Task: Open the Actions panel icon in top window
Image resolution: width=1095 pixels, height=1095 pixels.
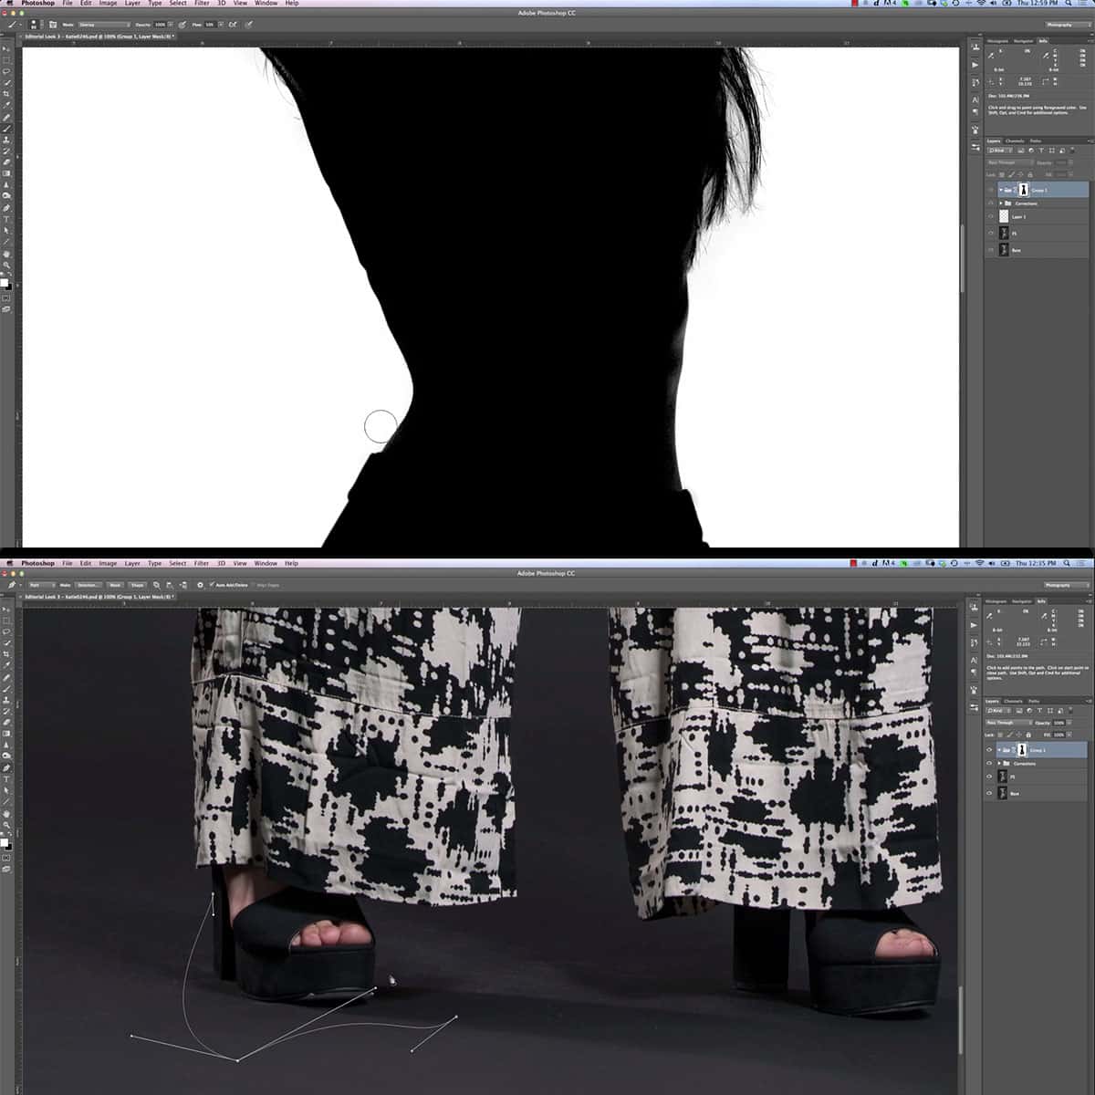Action: click(975, 65)
